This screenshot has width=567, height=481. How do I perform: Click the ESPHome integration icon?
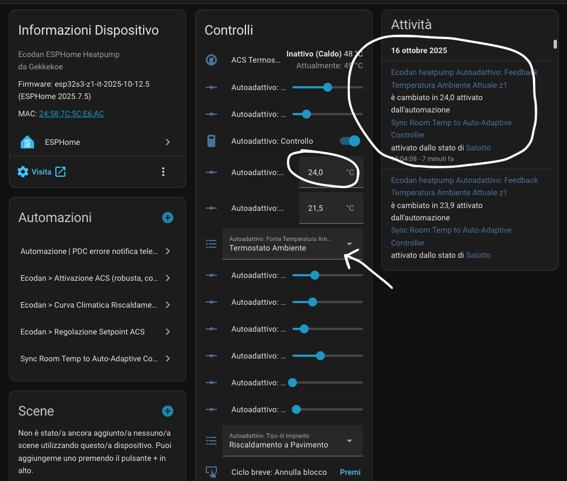coord(27,143)
